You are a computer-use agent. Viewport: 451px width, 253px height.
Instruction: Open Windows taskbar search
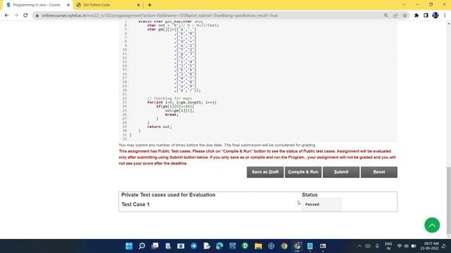pos(142,246)
